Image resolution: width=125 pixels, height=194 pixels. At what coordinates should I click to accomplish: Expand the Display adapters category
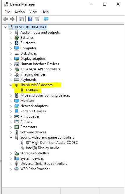coord(11,59)
